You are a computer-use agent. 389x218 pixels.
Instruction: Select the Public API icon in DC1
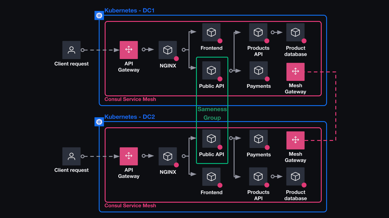(211, 70)
